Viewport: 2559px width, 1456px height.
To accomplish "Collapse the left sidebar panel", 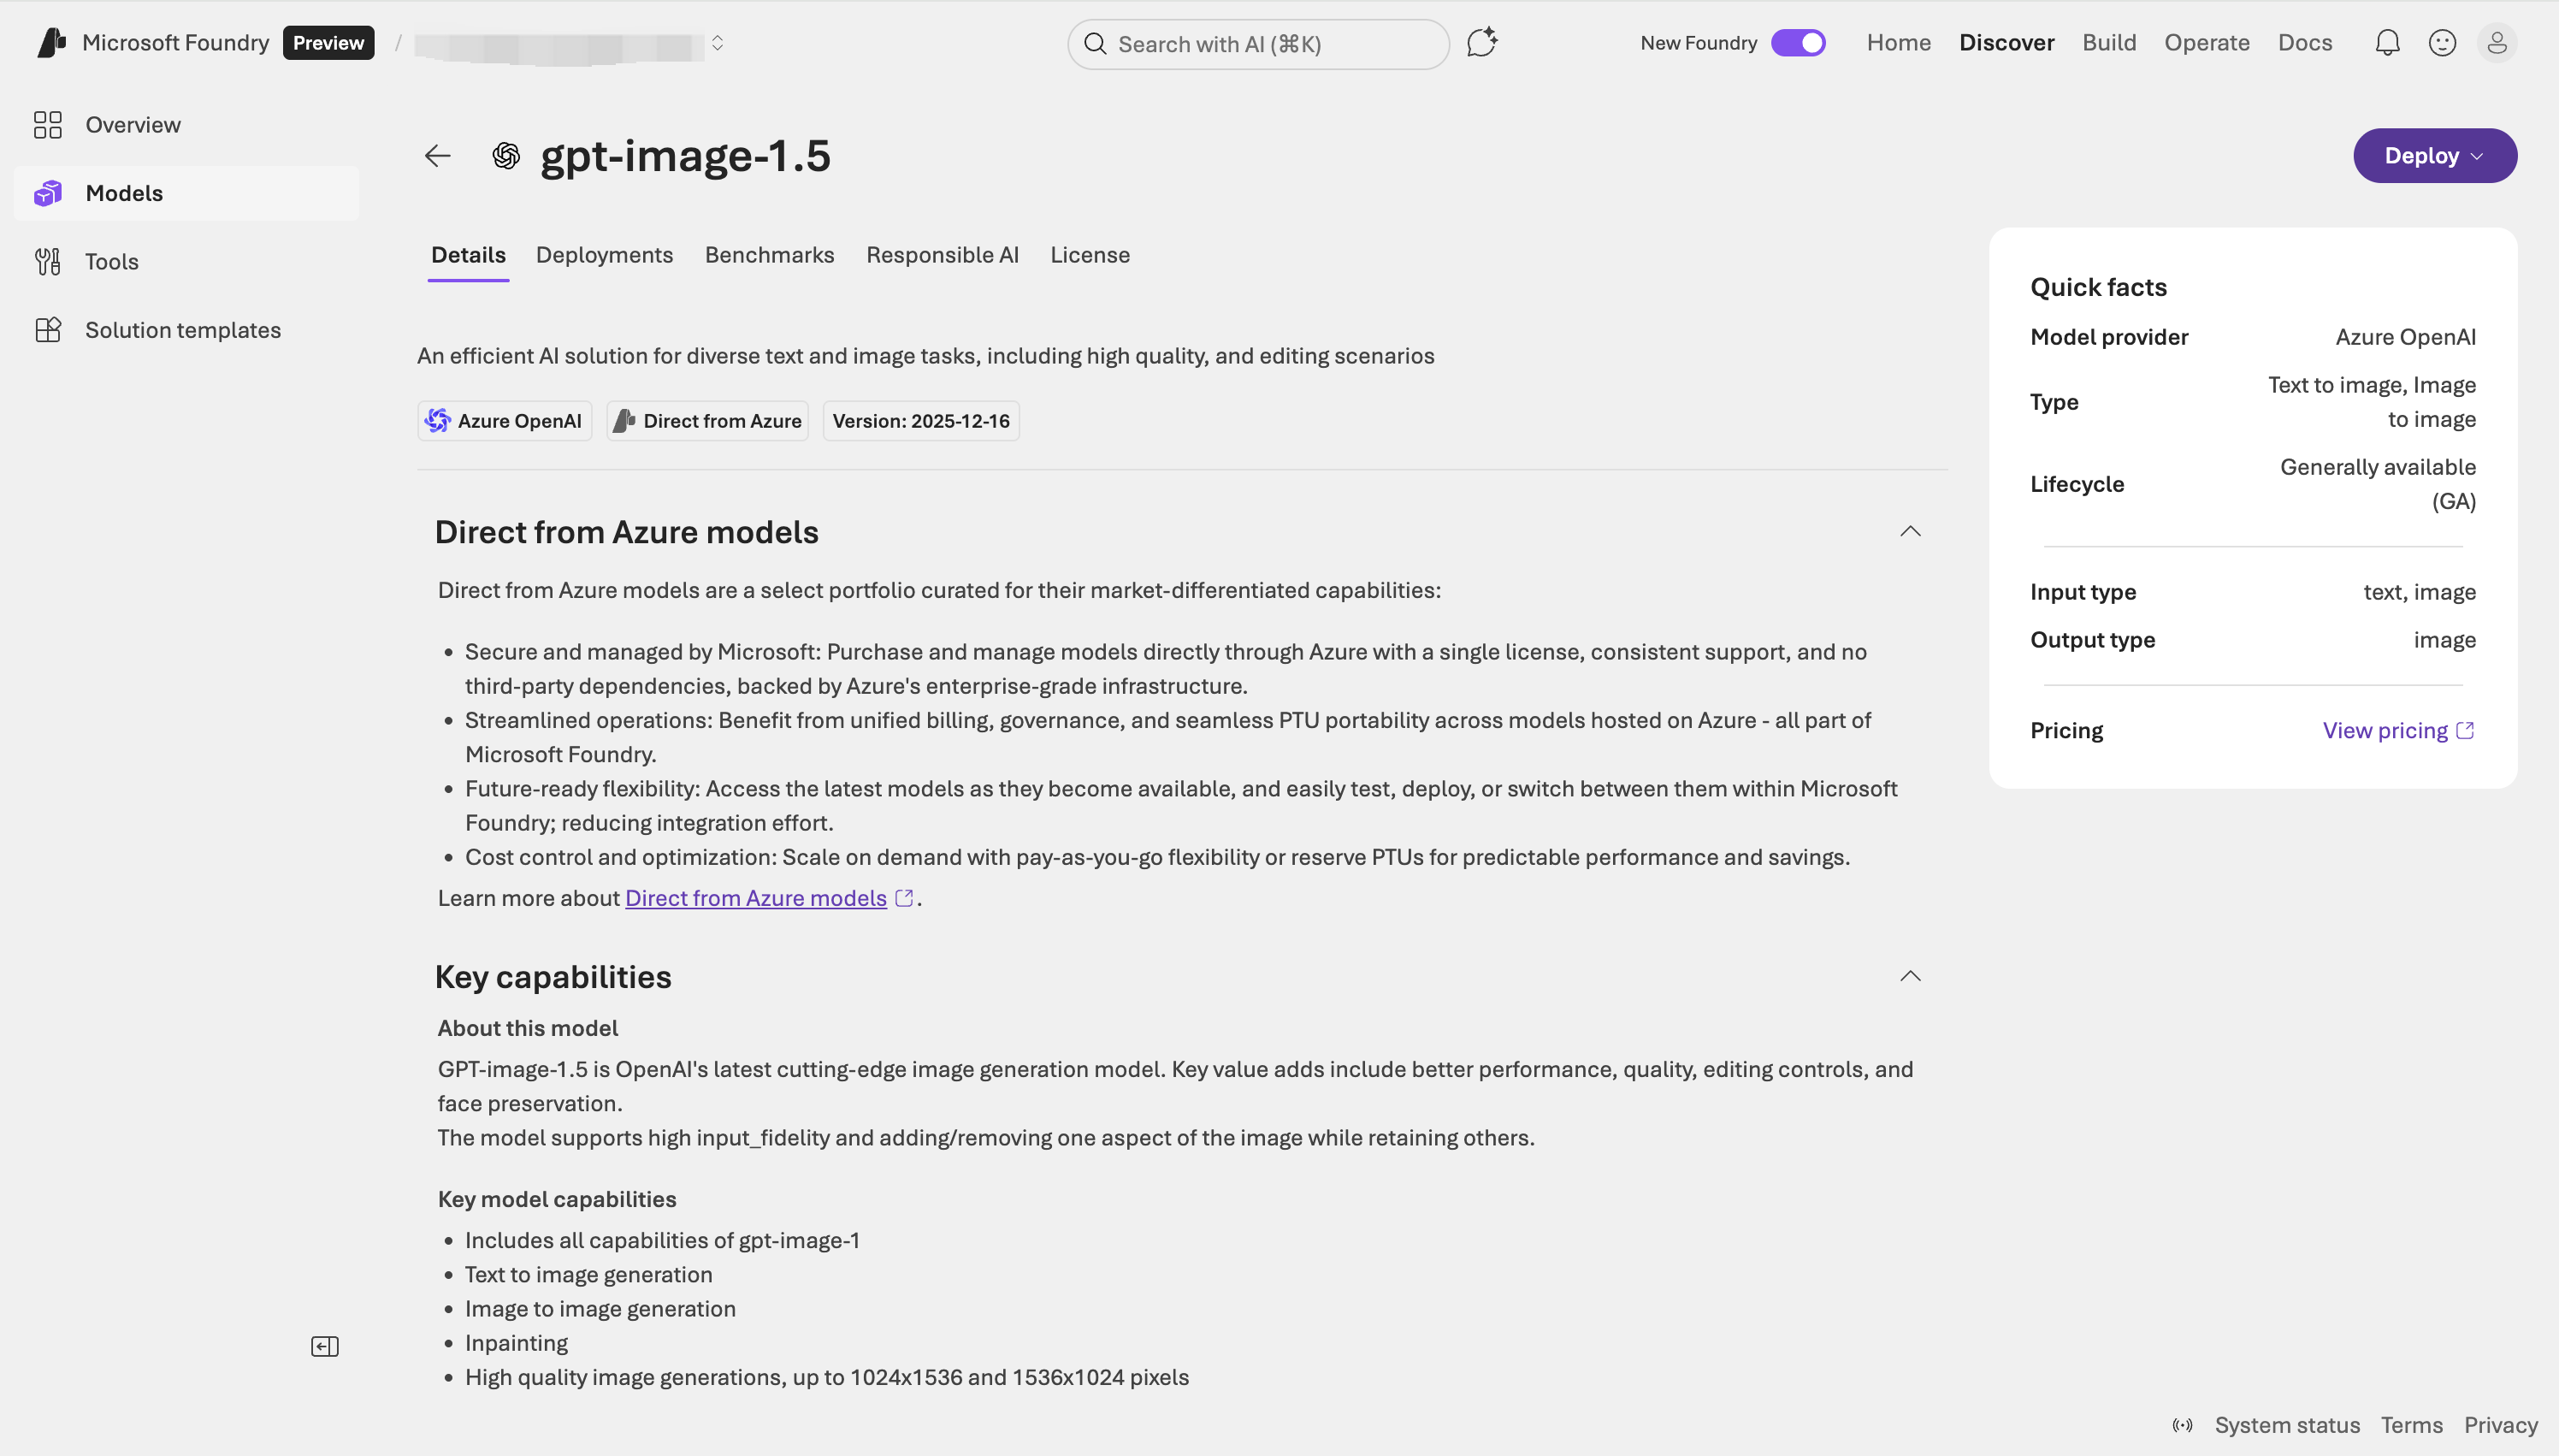I will pyautogui.click(x=324, y=1345).
